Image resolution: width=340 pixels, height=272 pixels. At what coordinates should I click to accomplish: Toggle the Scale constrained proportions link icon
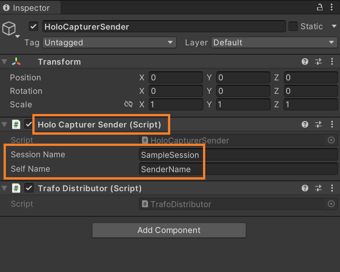click(128, 105)
